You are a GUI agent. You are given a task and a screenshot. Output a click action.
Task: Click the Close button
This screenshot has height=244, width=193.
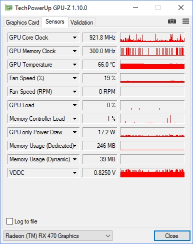172,236
